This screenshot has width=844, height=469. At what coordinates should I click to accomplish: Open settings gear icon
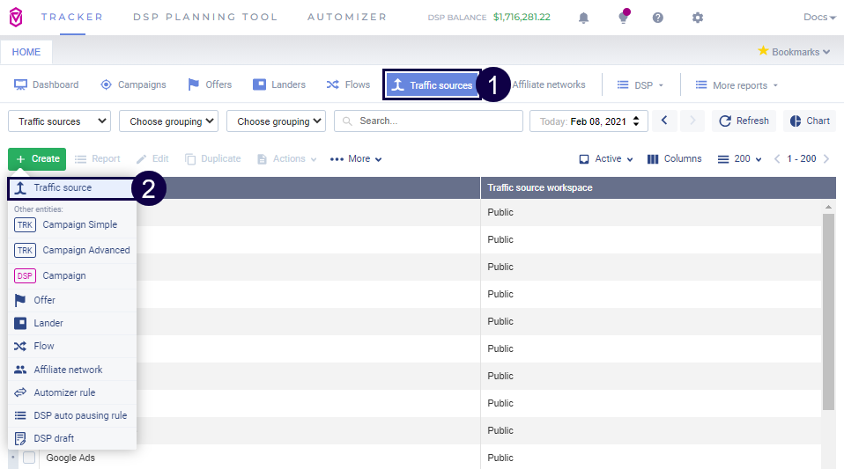pos(698,18)
